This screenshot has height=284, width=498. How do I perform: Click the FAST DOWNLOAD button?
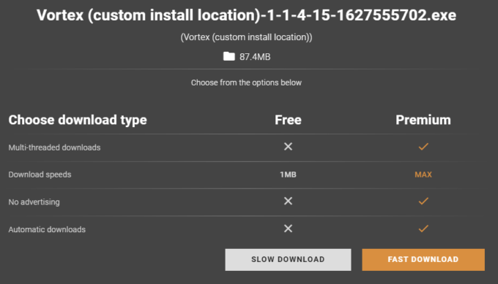(x=423, y=260)
